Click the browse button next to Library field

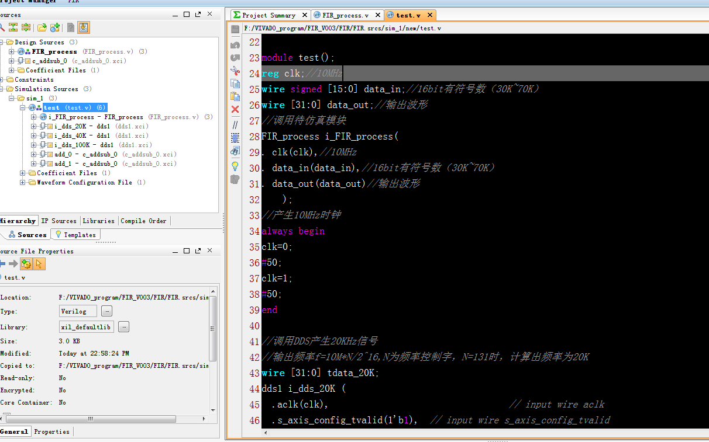tap(123, 328)
